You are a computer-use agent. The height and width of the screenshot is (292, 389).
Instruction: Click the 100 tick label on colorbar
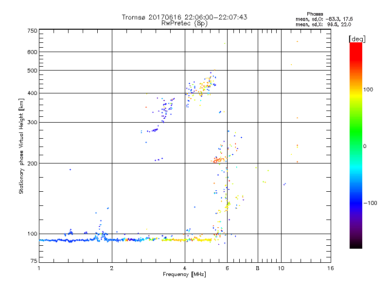click(x=368, y=90)
